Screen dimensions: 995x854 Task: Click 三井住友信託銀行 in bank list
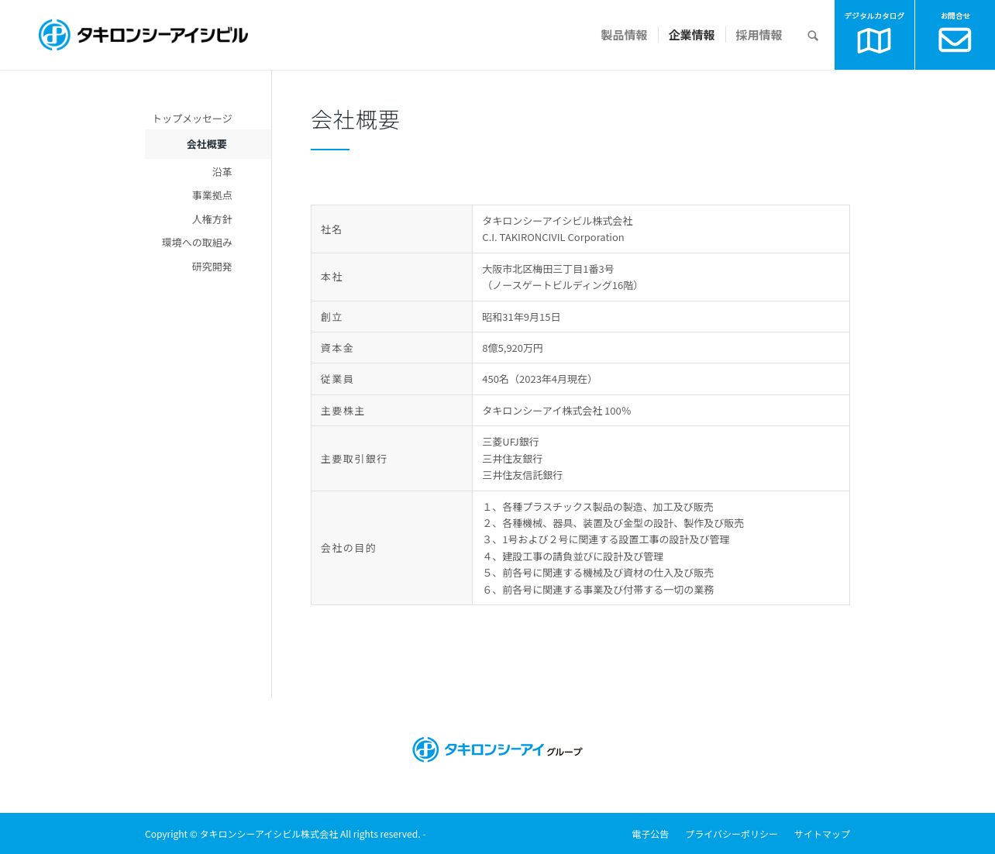[522, 475]
